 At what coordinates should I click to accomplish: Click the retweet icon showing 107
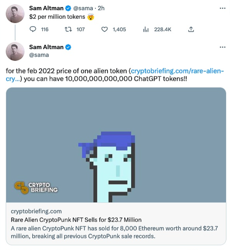coord(68,29)
